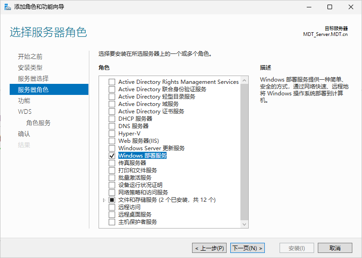Navigate to 功能 page in sidebar
Image resolution: width=362 pixels, height=258 pixels.
24,101
